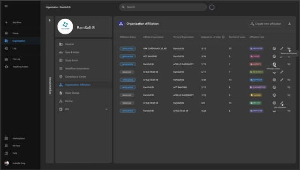View affiliated users in the member row

point(274,95)
